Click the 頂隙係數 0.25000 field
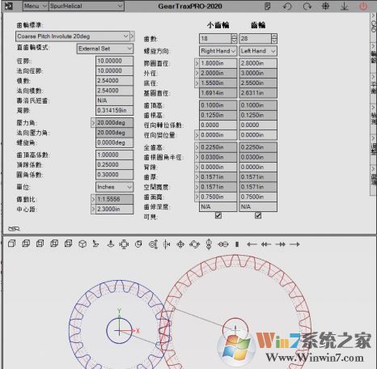Image resolution: width=377 pixels, height=369 pixels. (114, 165)
